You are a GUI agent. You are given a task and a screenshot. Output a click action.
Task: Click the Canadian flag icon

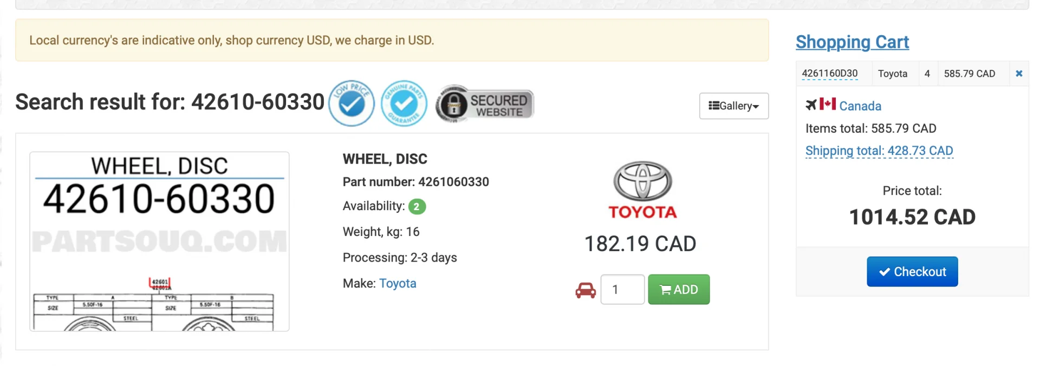coord(828,104)
